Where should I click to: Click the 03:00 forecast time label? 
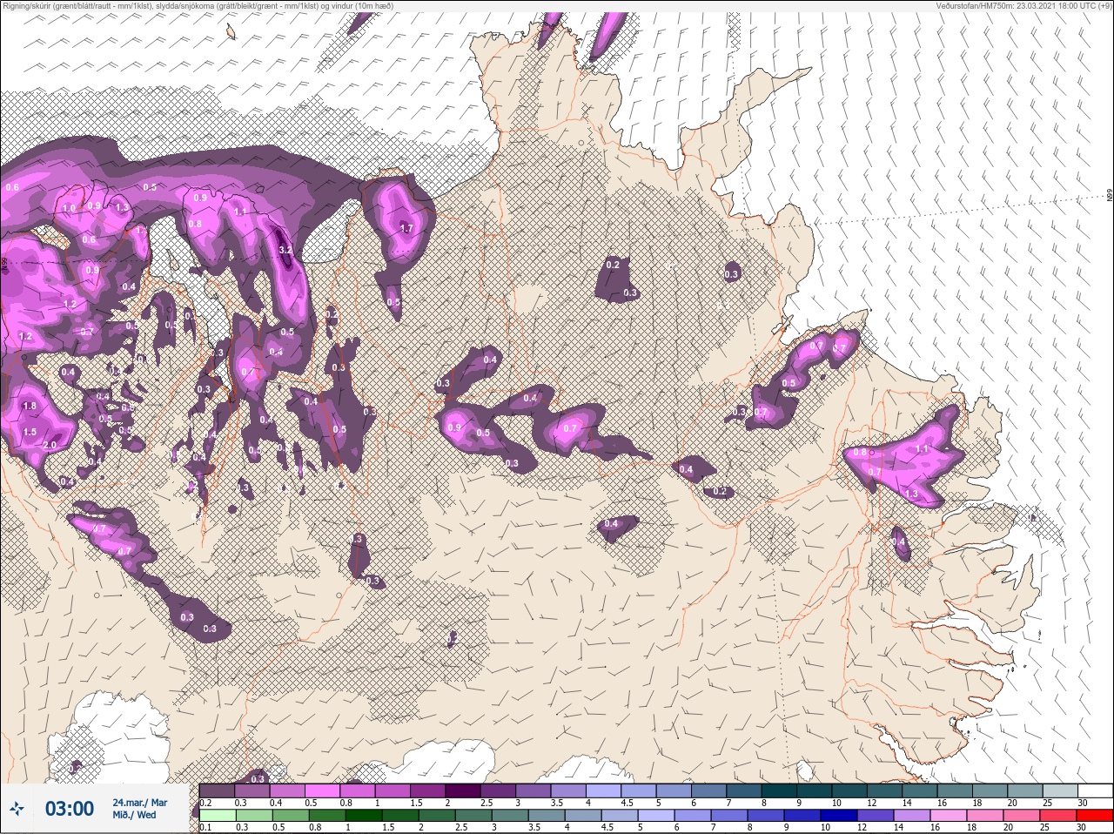pyautogui.click(x=70, y=809)
